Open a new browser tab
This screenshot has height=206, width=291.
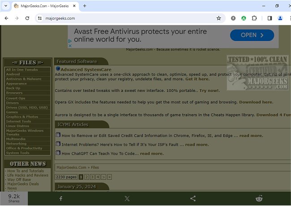tap(85, 6)
